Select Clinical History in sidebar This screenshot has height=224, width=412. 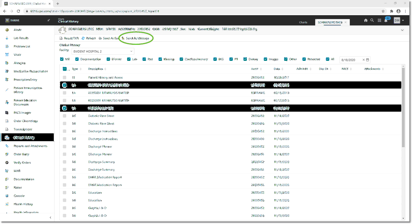pyautogui.click(x=27, y=138)
